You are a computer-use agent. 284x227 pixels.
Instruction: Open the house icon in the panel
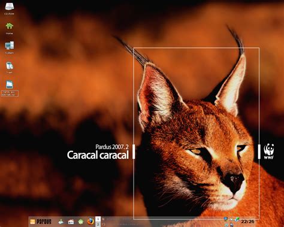pyautogui.click(x=71, y=222)
